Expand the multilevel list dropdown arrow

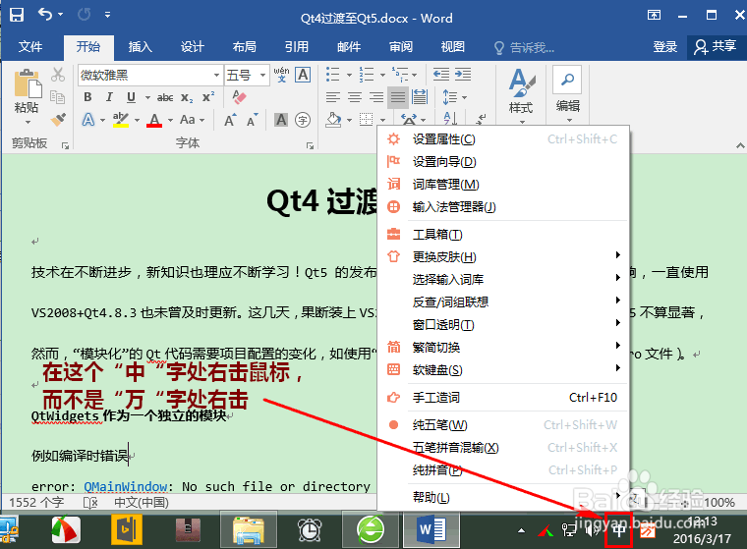pos(415,75)
